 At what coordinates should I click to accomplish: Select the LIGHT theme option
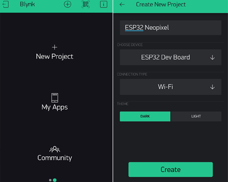click(196, 116)
